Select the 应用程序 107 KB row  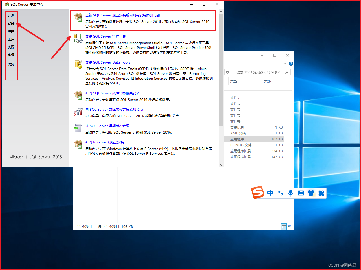coord(254,139)
